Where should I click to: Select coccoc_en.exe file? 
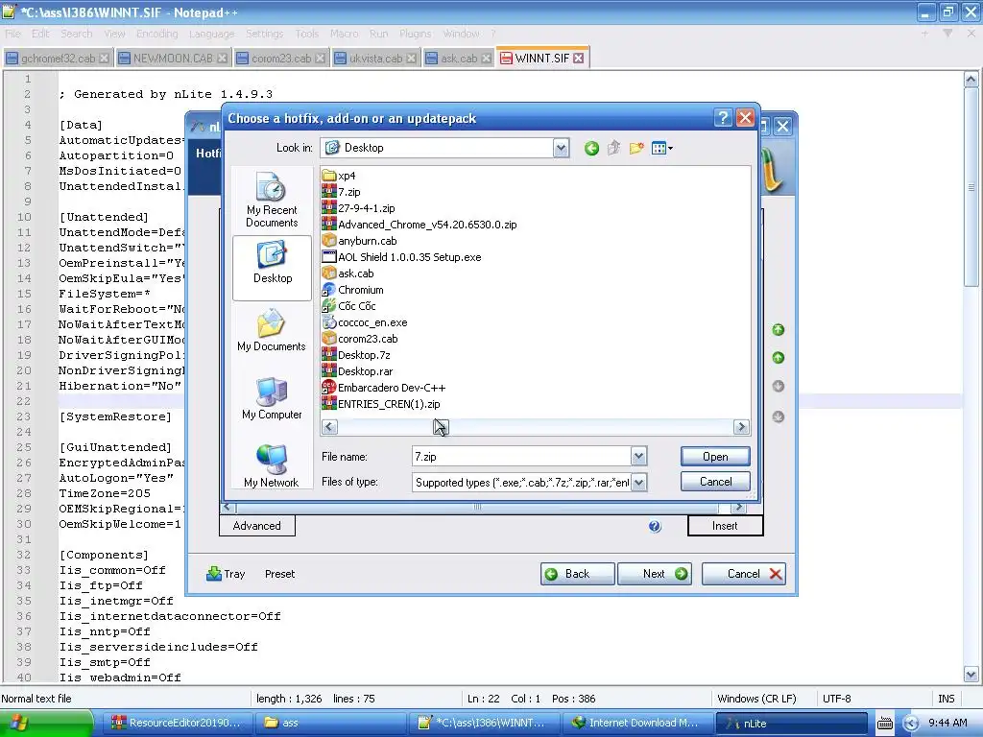coord(365,322)
